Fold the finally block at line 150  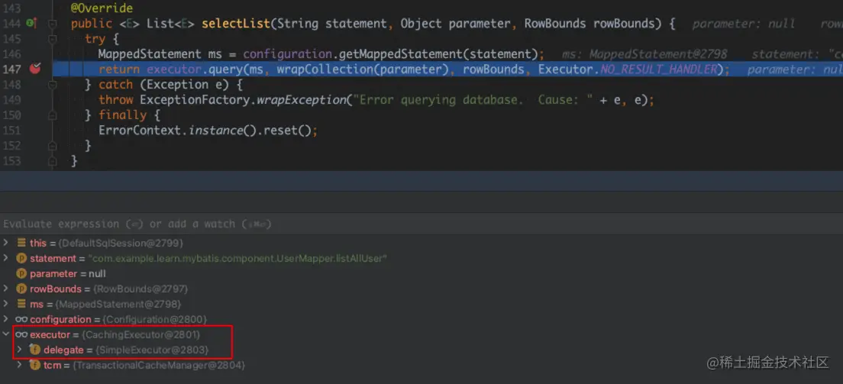click(x=52, y=115)
